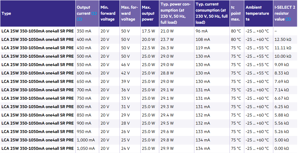
Task: Click the 11.11 kΩ resistor value
Action: (283, 48)
